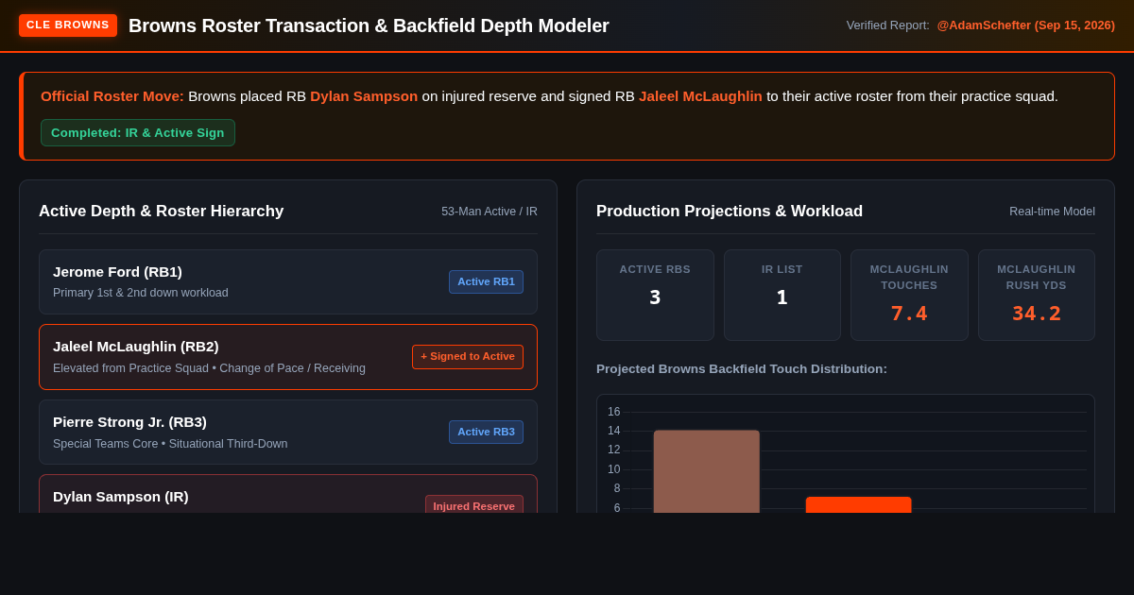Click the IR List stat value 1
The height and width of the screenshot is (595, 1134).
(x=782, y=297)
